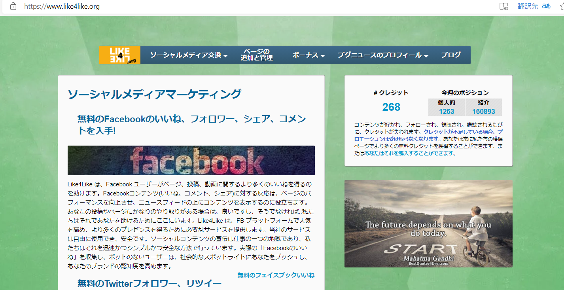This screenshot has width=564, height=290.
Task: Open ページの追加と管理 menu item
Action: [x=257, y=55]
